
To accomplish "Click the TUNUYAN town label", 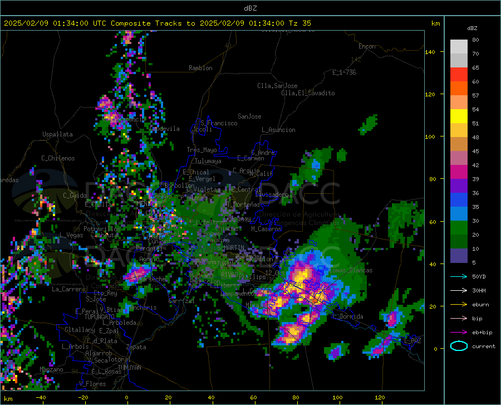I will click(x=129, y=367).
